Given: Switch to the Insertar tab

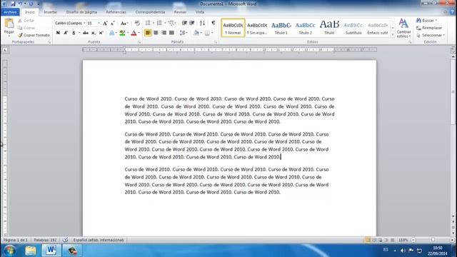Looking at the screenshot, I should point(51,12).
